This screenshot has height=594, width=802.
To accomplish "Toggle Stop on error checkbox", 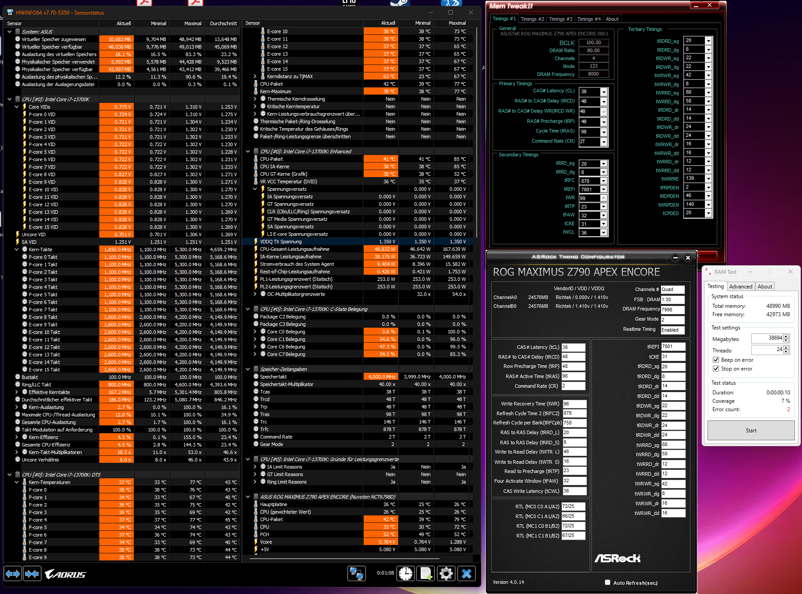I will [x=716, y=369].
